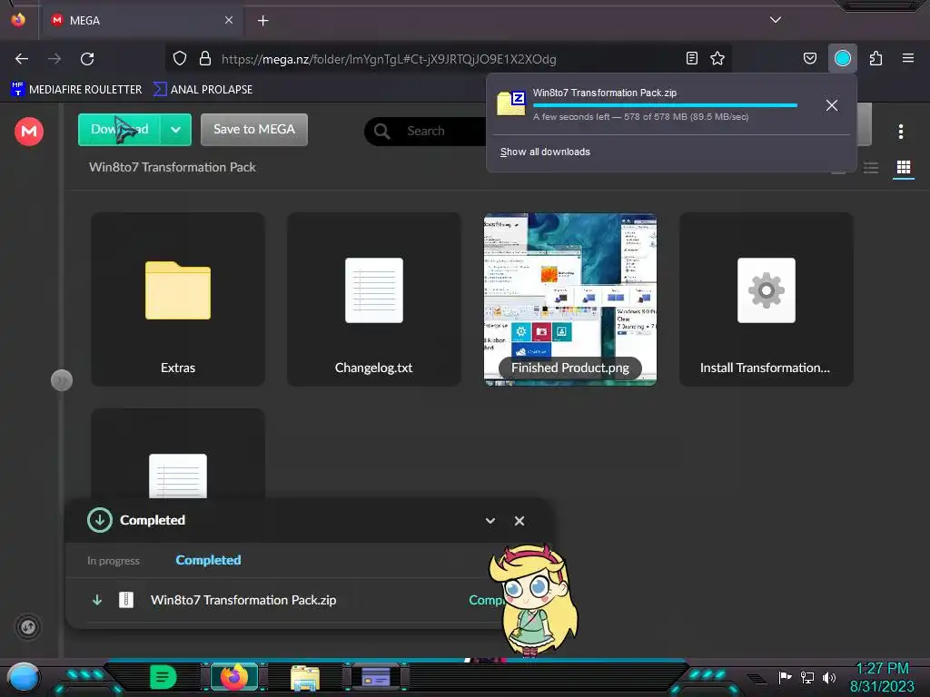Toggle reader view in address bar
This screenshot has height=697, width=930.
point(691,58)
